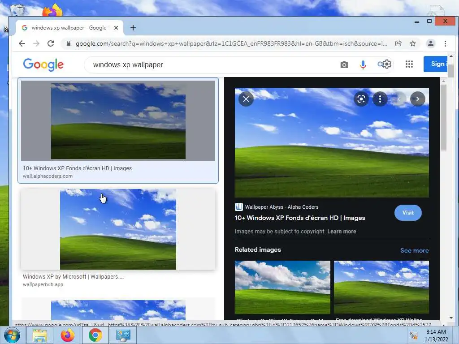Open the share page icon in address bar
The image size is (459, 344).
pos(398,43)
